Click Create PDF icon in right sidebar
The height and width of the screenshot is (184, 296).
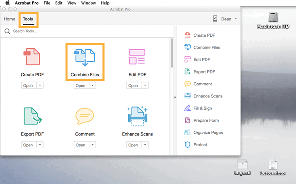[187, 35]
